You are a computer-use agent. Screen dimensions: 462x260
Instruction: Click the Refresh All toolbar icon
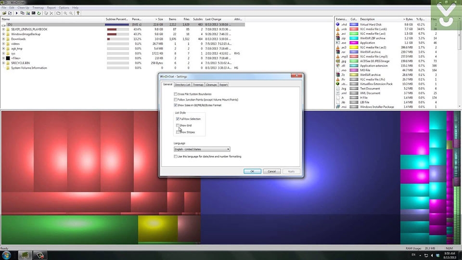pyautogui.click(x=10, y=13)
